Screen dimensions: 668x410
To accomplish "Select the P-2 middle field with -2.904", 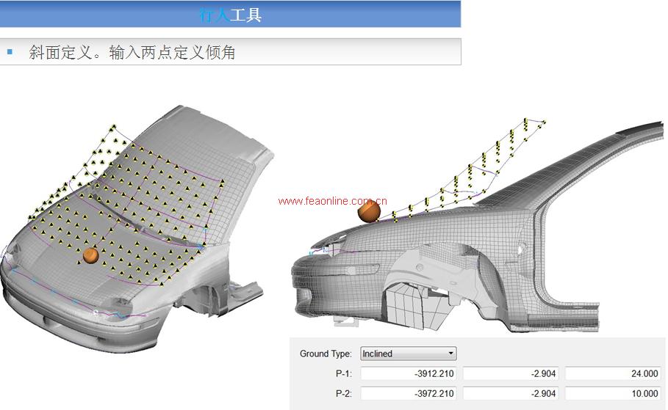I will [x=510, y=394].
